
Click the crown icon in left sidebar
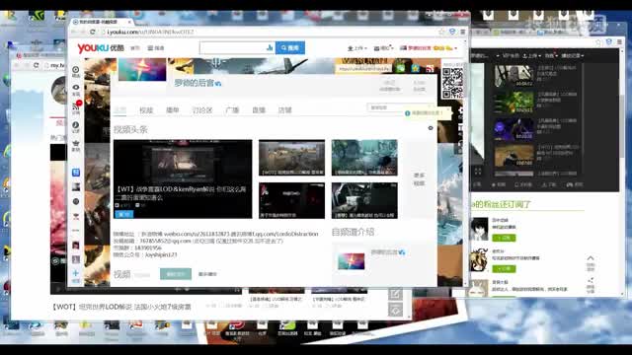pyautogui.click(x=76, y=145)
